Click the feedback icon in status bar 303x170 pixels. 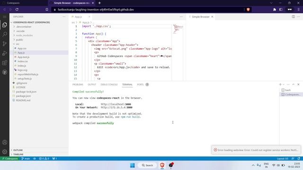293,159
